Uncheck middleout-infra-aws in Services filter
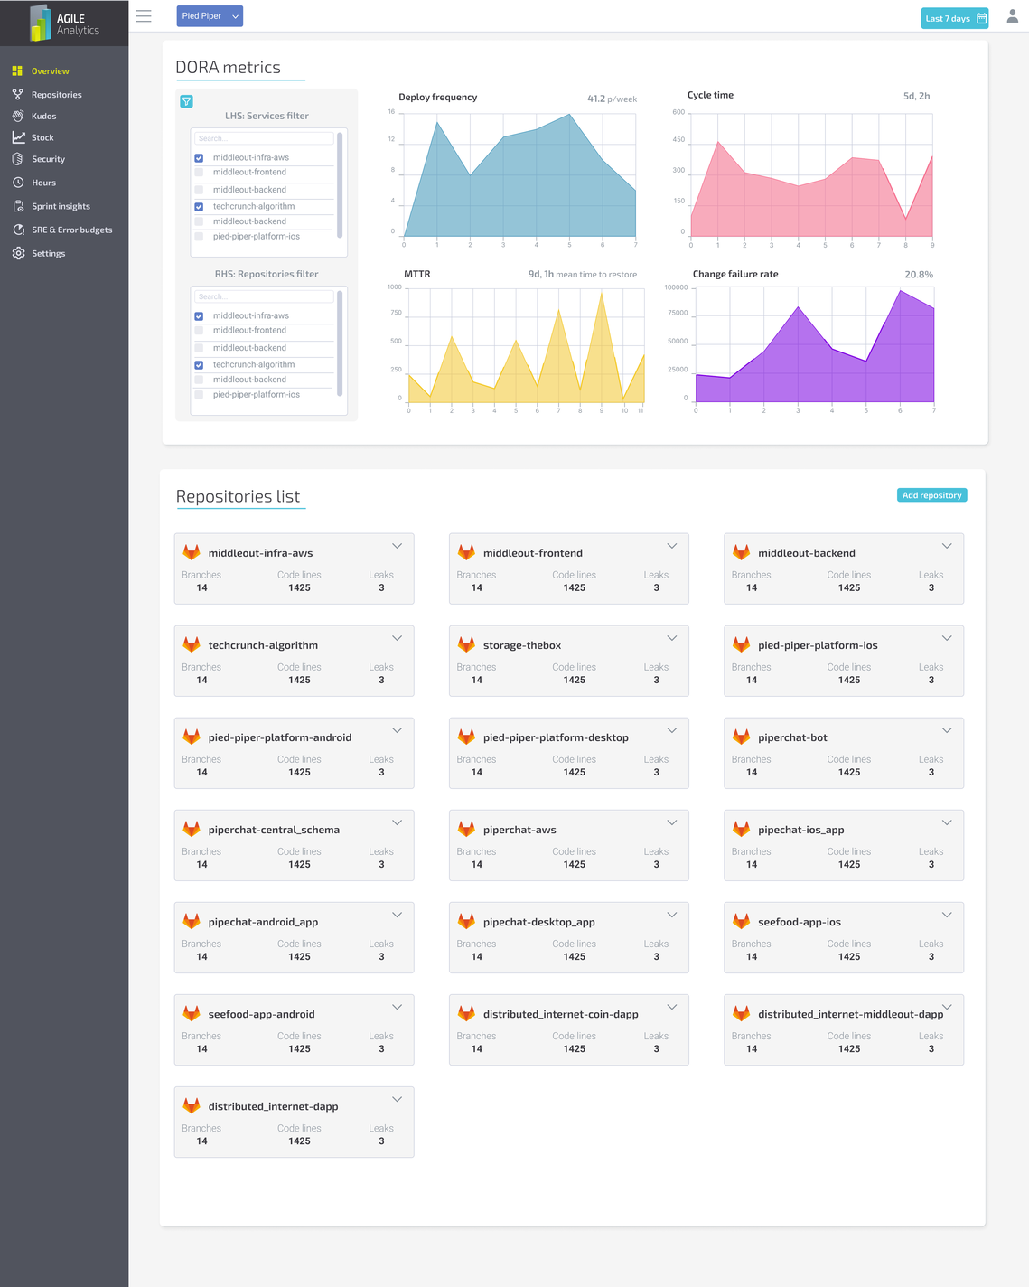This screenshot has width=1029, height=1287. (x=199, y=158)
